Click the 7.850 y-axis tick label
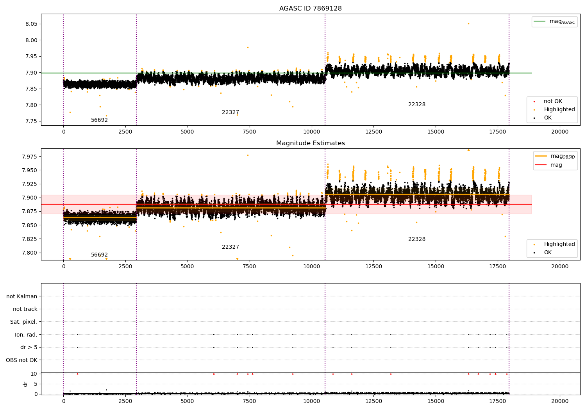 coord(29,225)
